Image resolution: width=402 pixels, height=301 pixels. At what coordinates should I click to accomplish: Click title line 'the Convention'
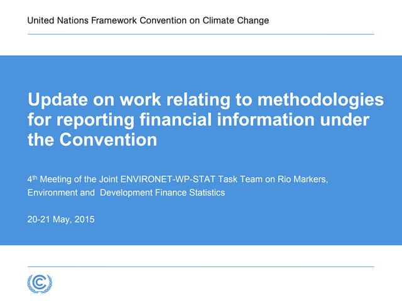tap(92, 140)
